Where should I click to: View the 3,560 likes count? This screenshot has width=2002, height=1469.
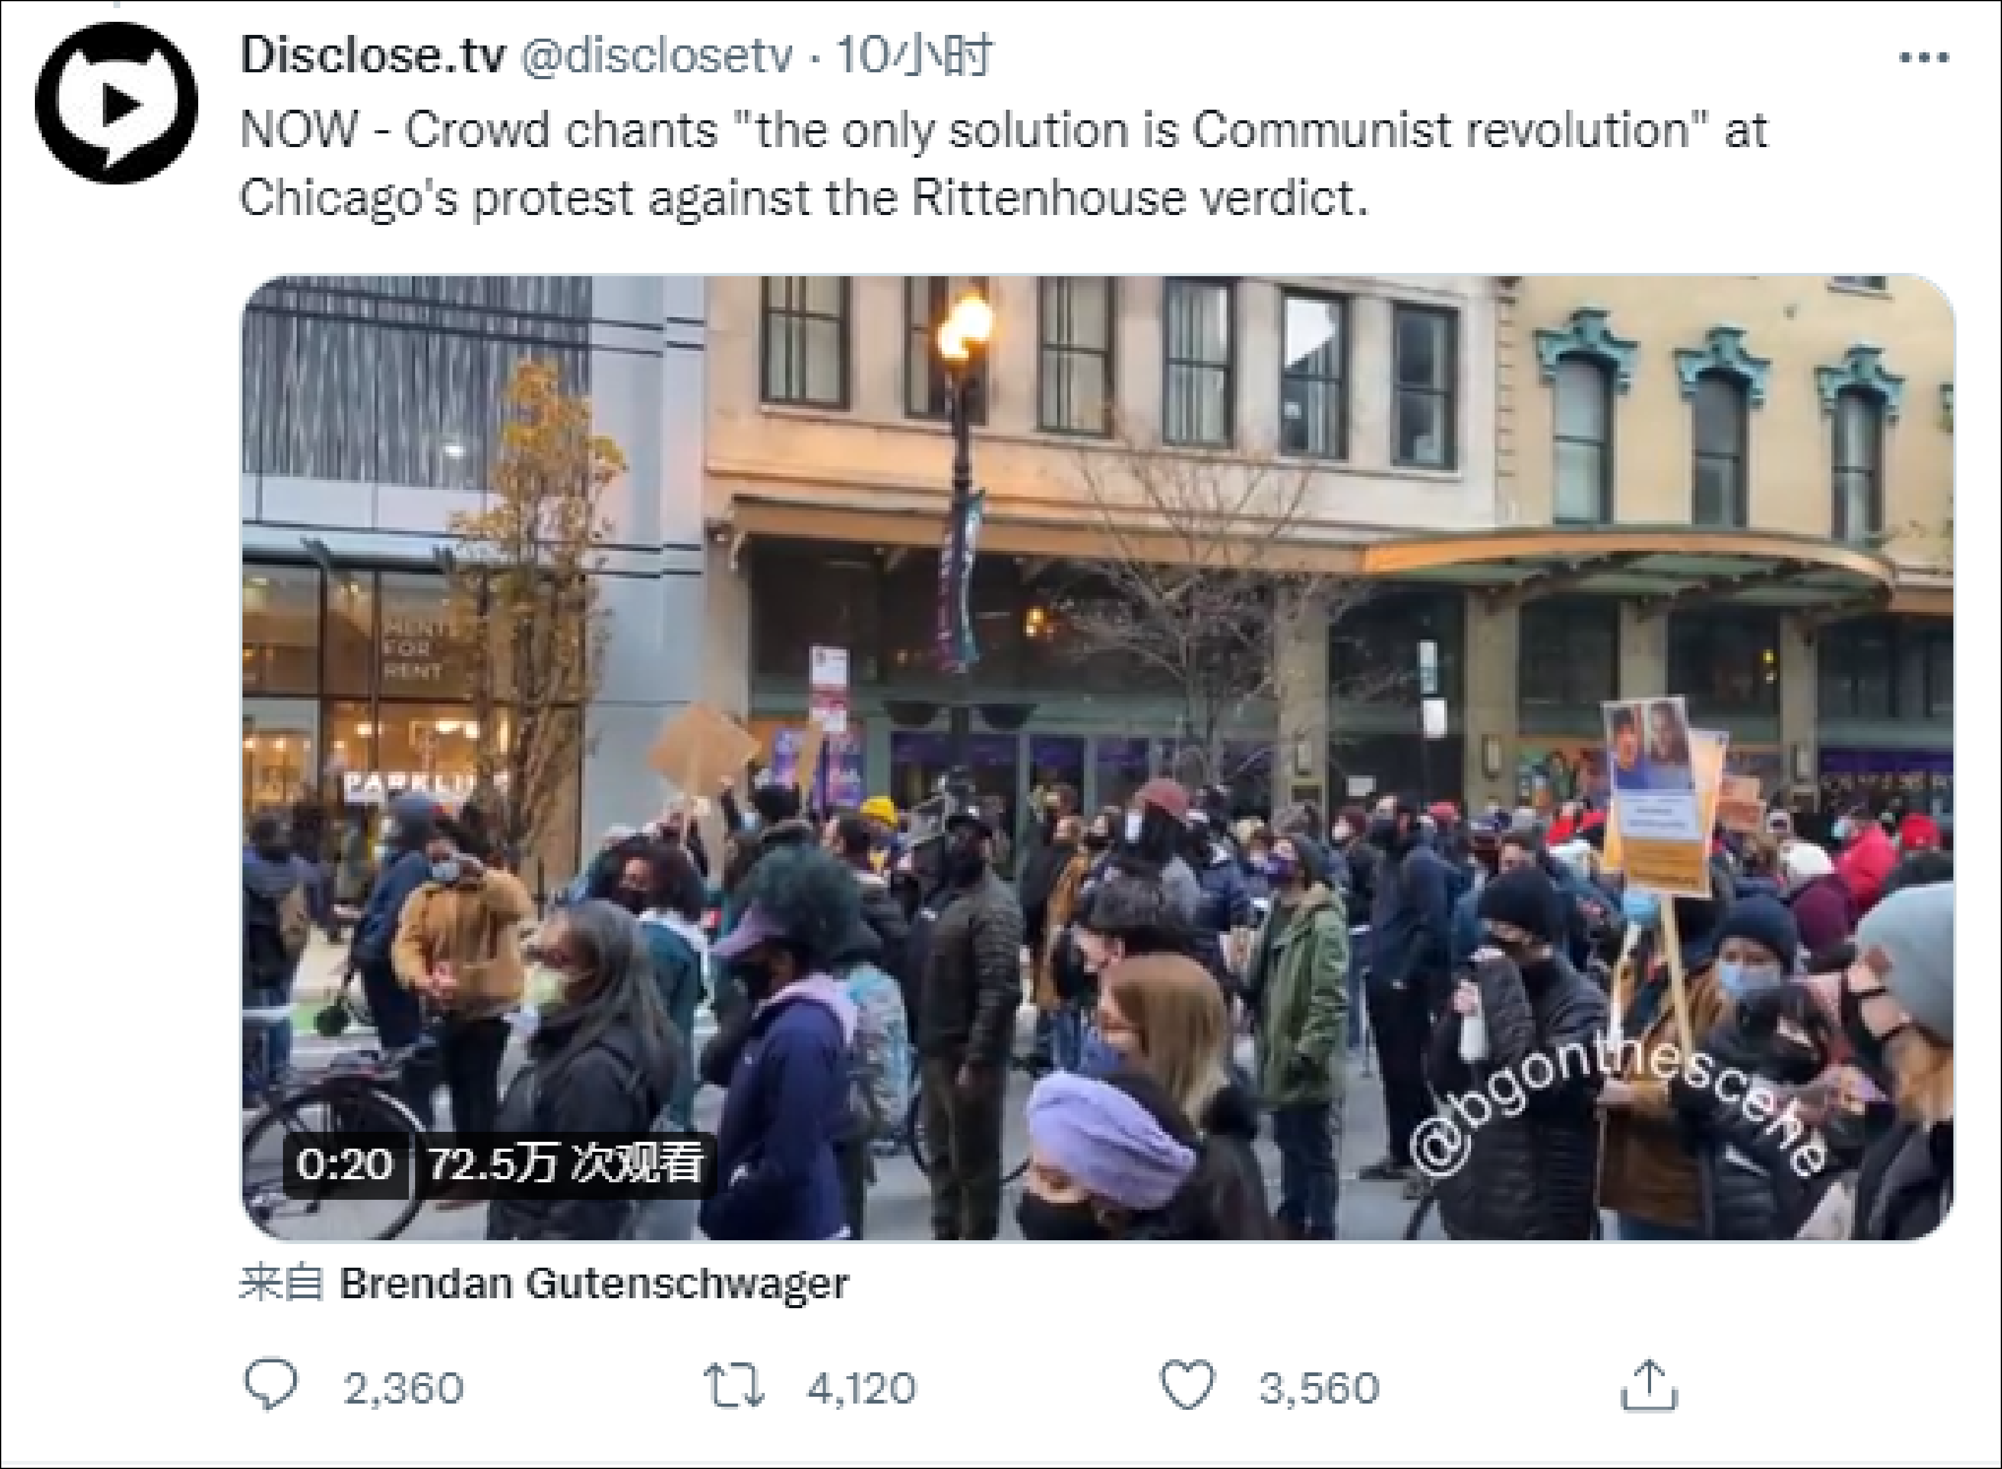coord(1319,1388)
